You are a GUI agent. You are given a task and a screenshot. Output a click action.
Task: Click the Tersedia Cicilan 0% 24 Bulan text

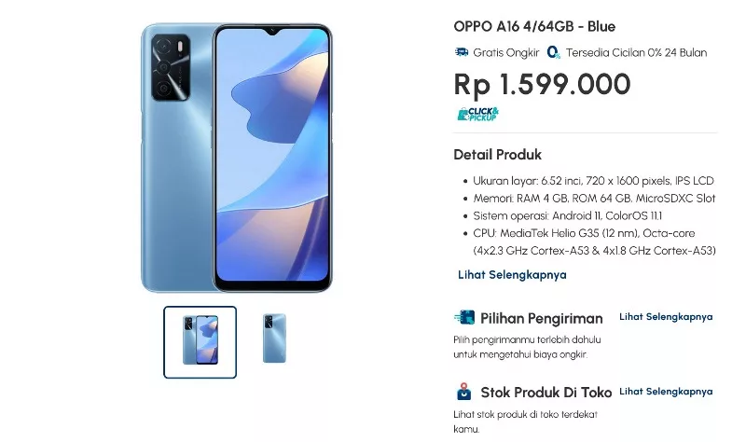[636, 52]
